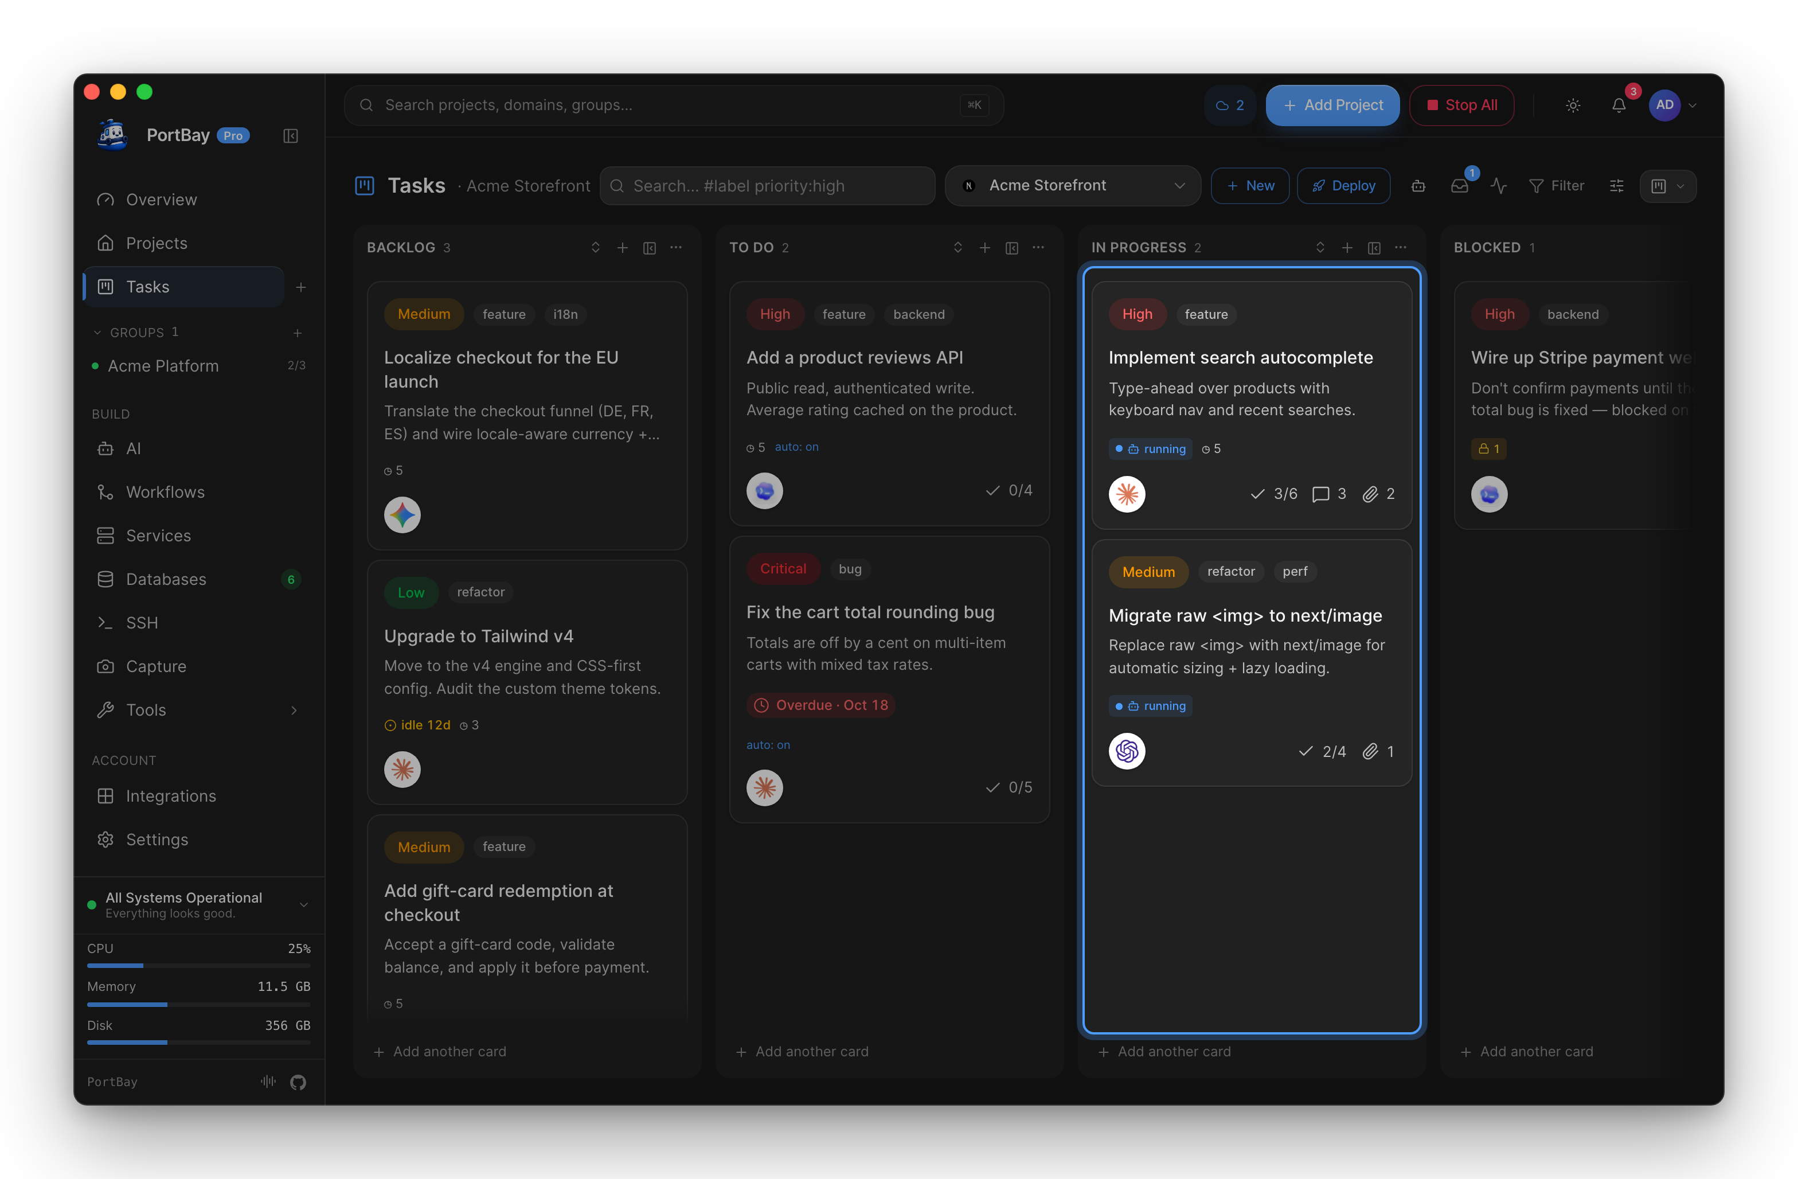Click the audio waveform icon in sidebar footer
This screenshot has height=1179, width=1798.
268,1082
